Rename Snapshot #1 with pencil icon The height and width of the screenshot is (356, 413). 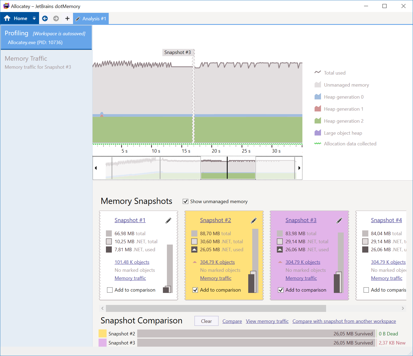169,220
